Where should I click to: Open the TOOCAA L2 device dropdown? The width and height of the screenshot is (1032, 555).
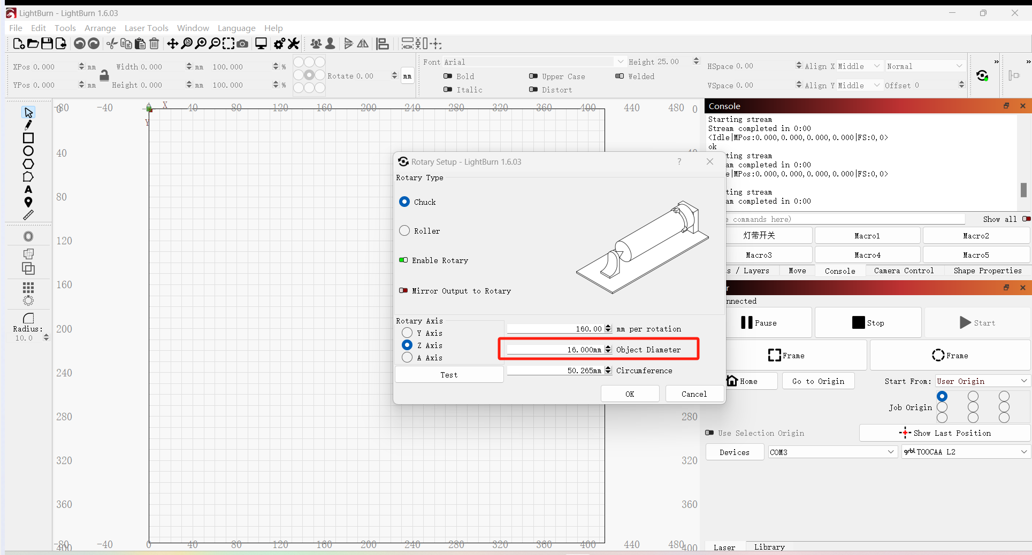965,452
